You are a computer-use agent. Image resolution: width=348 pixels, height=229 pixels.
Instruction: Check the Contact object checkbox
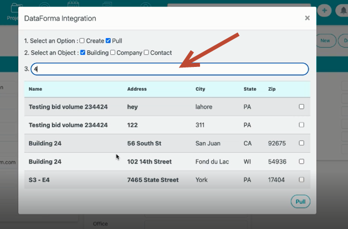pyautogui.click(x=146, y=53)
